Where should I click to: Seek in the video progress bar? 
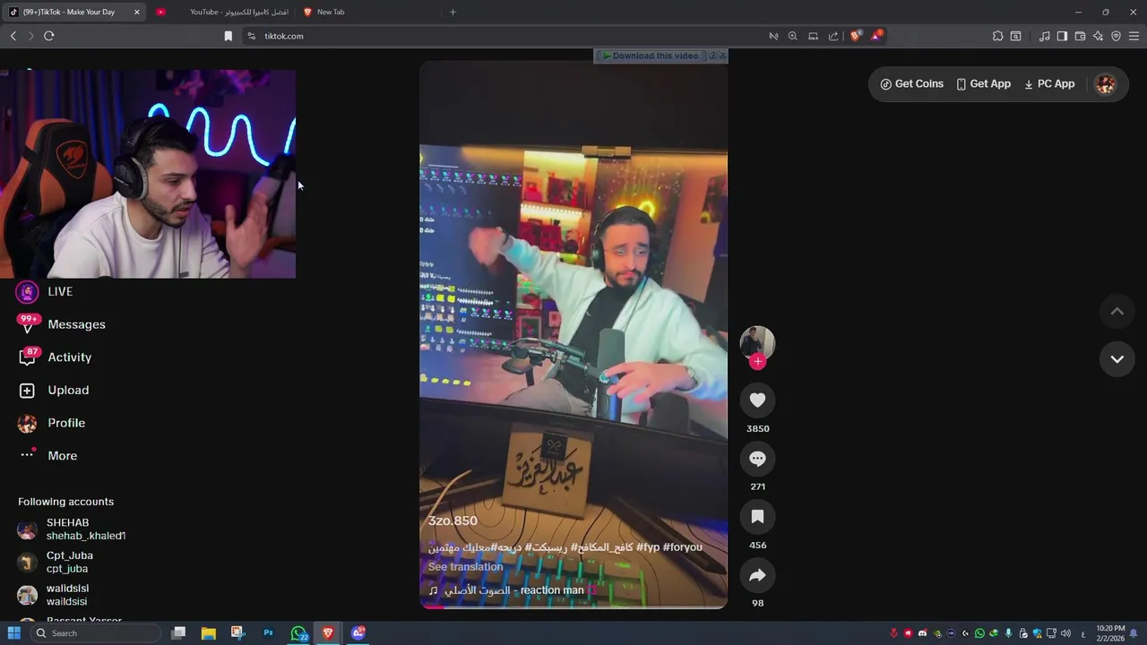(x=573, y=607)
